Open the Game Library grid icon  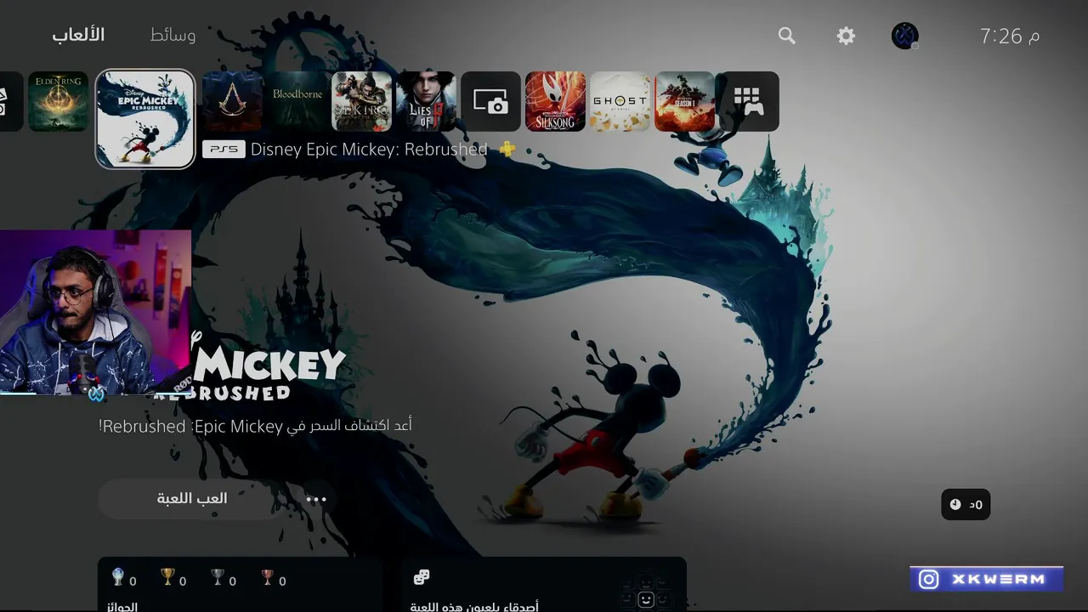[749, 101]
